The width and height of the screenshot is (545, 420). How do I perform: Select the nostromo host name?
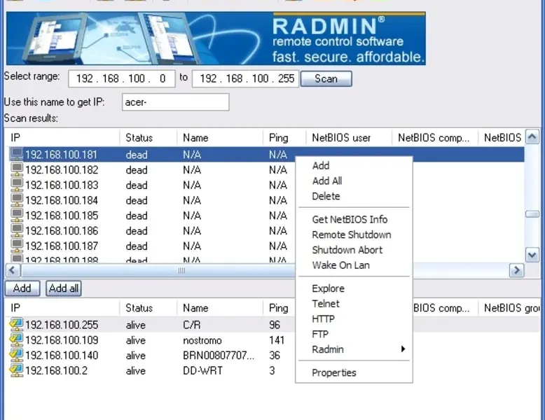pyautogui.click(x=202, y=340)
